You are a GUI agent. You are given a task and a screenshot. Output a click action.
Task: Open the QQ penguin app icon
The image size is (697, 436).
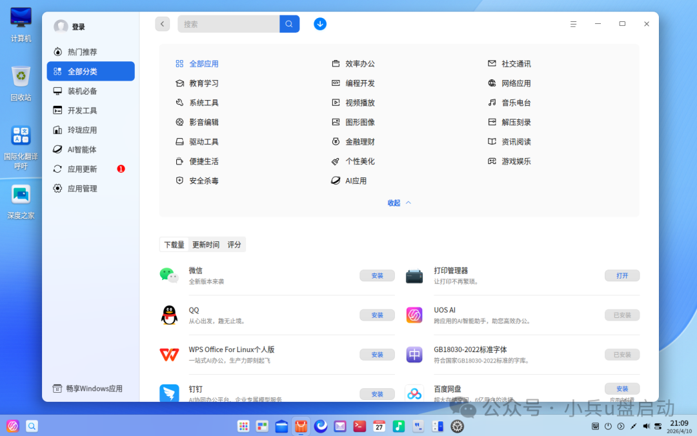169,315
